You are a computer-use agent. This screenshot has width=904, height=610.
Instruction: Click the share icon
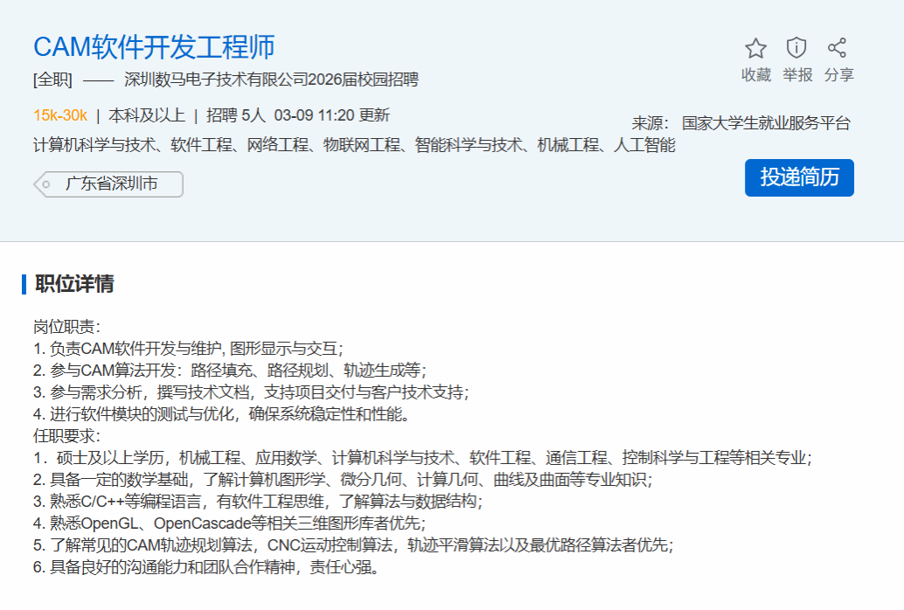coord(838,48)
